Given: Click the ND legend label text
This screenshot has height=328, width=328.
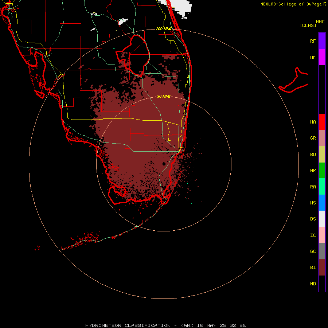Looking at the screenshot, I should (313, 284).
